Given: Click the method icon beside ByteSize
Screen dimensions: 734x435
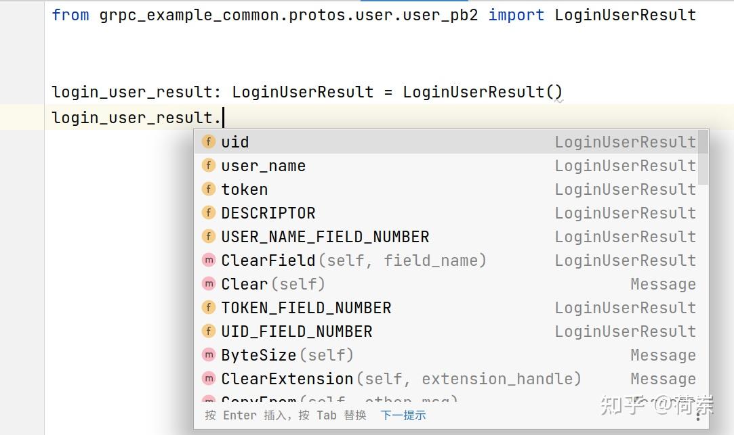Looking at the screenshot, I should tap(209, 355).
